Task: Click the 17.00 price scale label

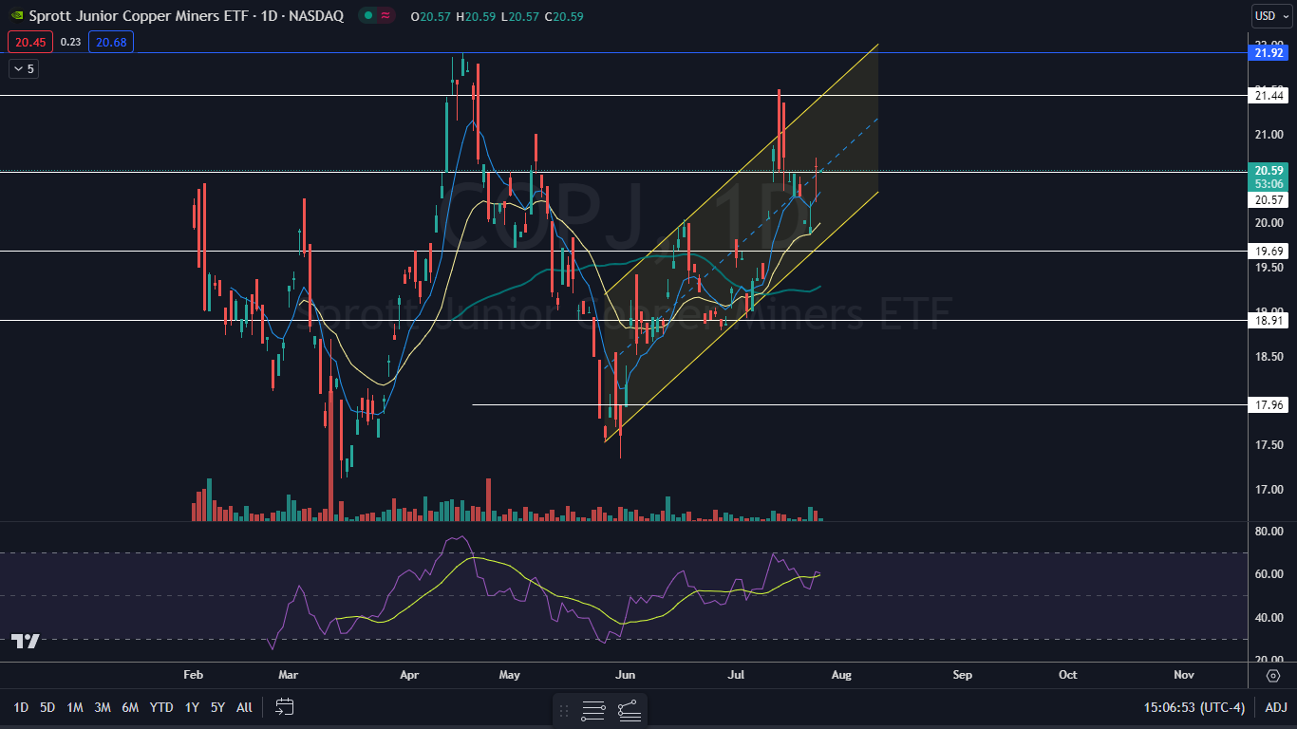Action: point(1269,490)
